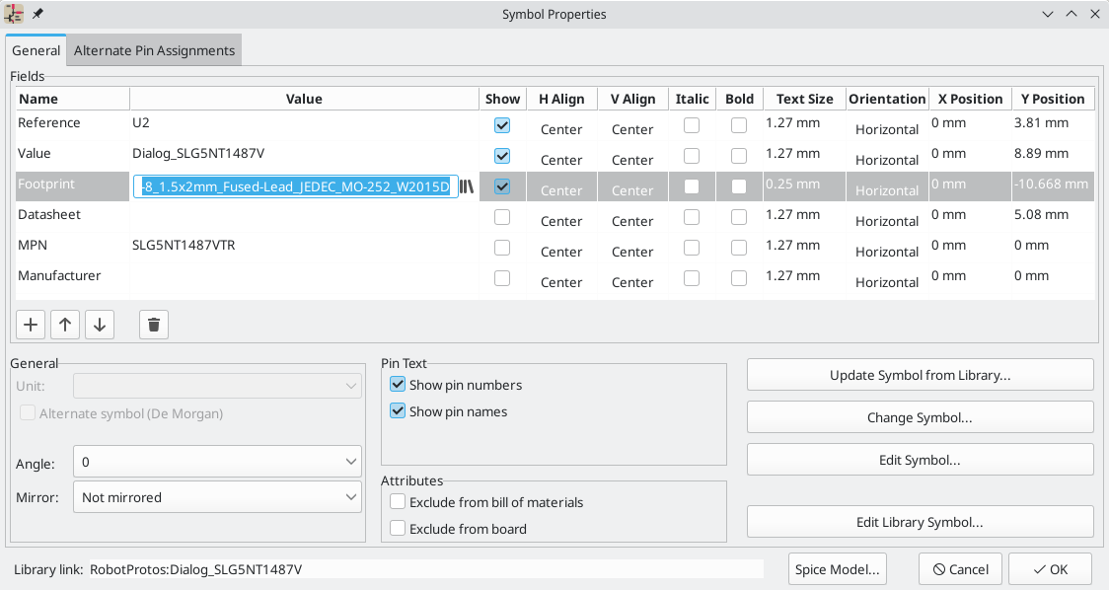Click inside the Footprint value text field
Screen dimensions: 1109x590
(x=296, y=185)
